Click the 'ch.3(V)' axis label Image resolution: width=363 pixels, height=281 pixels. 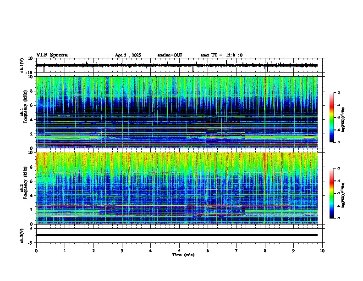point(22,236)
